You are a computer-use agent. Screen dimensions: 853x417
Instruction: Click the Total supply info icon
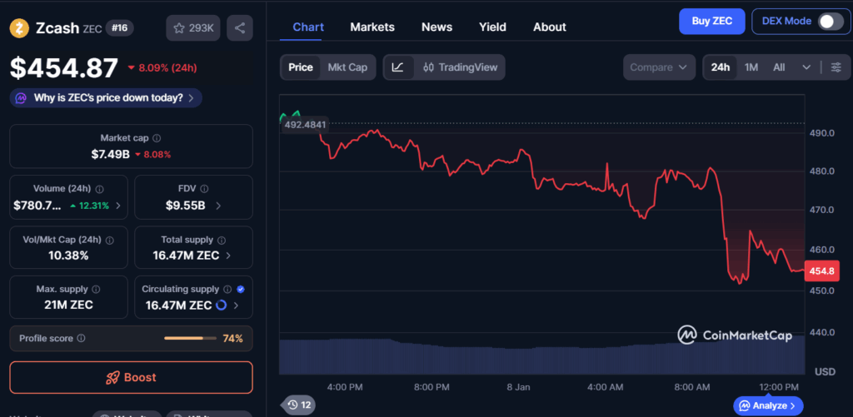point(222,240)
